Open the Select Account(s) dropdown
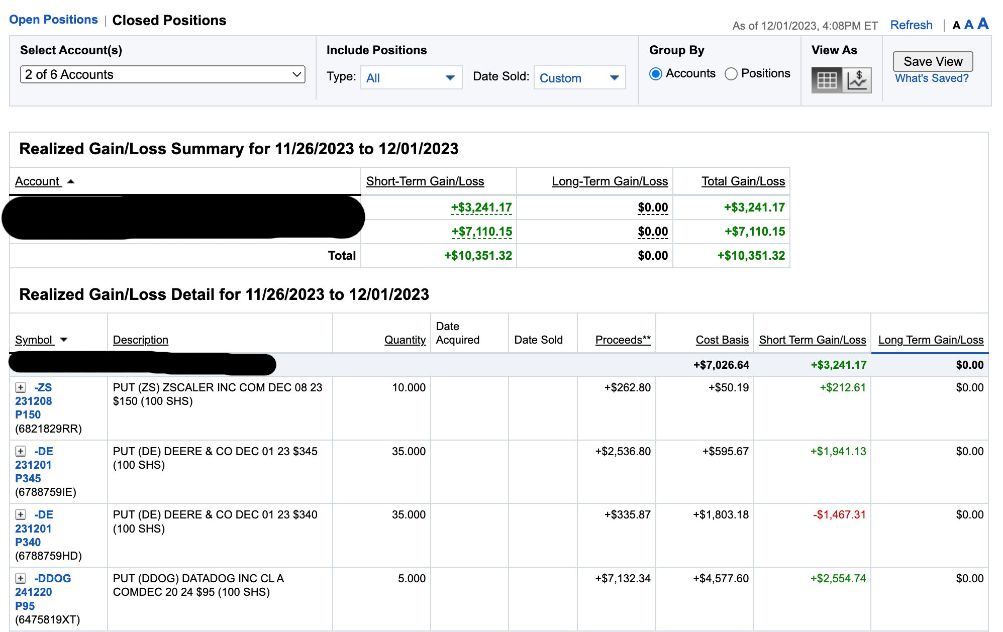 tap(162, 74)
